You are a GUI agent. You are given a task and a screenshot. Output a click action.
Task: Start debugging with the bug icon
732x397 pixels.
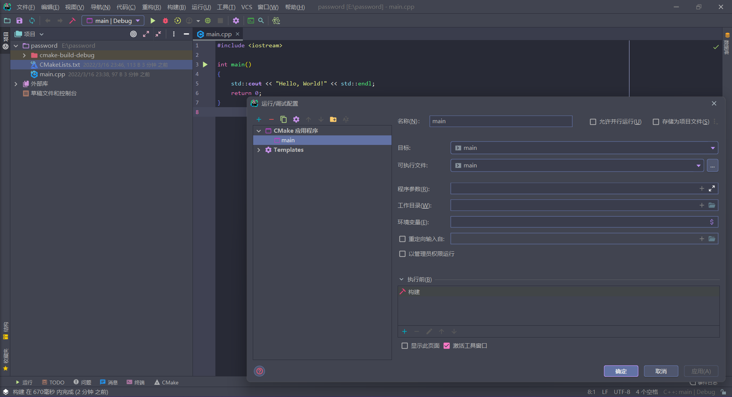point(165,21)
